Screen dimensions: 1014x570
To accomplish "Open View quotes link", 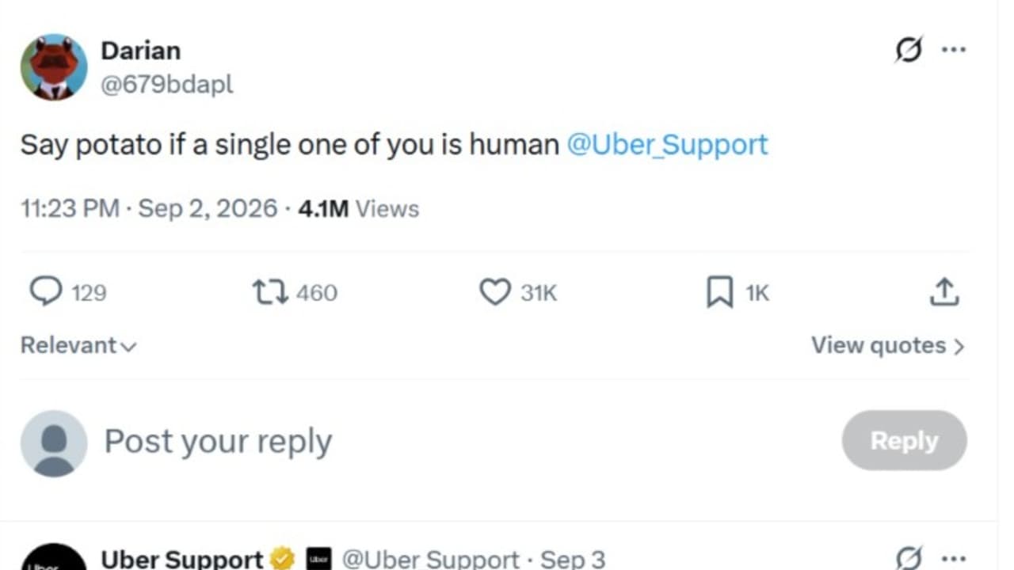I will coord(888,346).
